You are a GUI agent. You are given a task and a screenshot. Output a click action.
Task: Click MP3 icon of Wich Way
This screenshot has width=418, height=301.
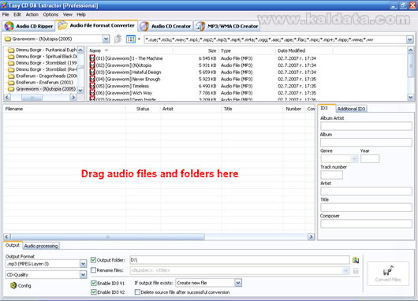(x=92, y=93)
